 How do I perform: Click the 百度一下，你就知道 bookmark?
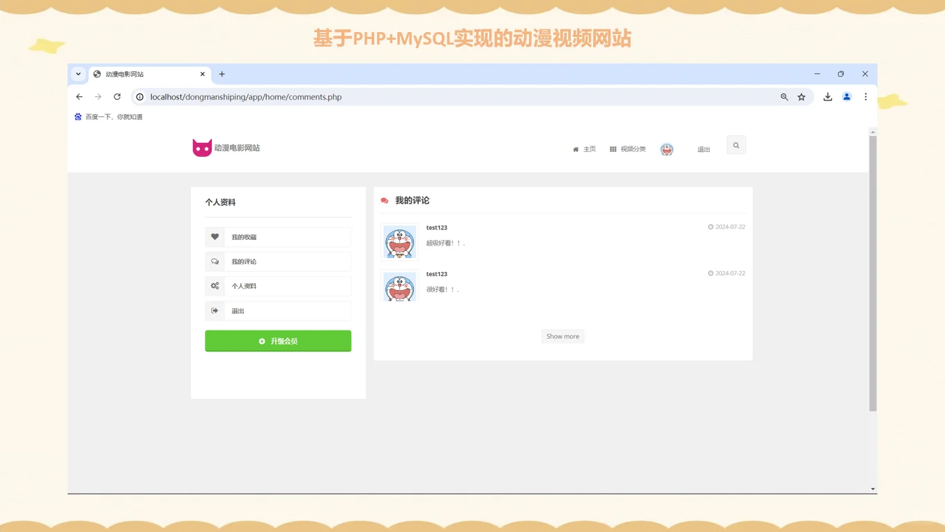click(112, 116)
